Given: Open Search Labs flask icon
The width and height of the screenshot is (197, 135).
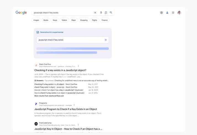Looking at the screenshot, I should tap(167, 12).
